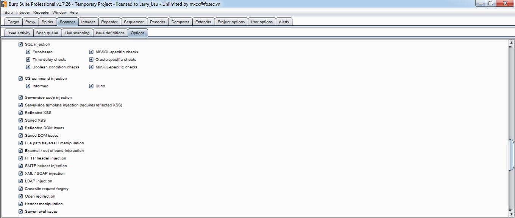Open the Intruder menu in menu bar
Screen dimensions: 515x218
[23, 12]
